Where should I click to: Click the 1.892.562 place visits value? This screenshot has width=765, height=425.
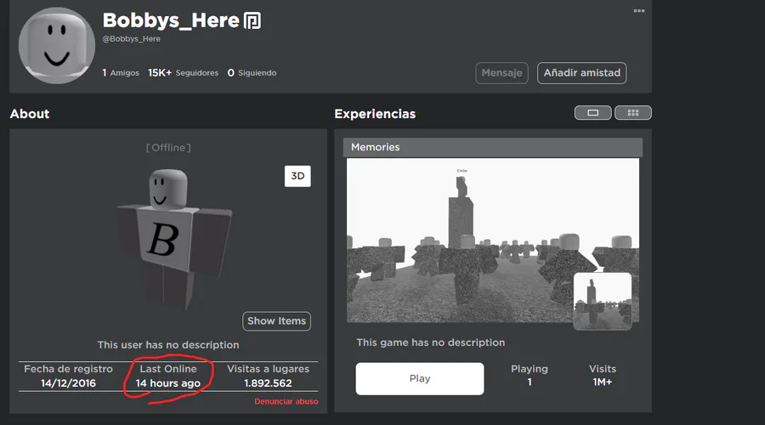tap(268, 383)
